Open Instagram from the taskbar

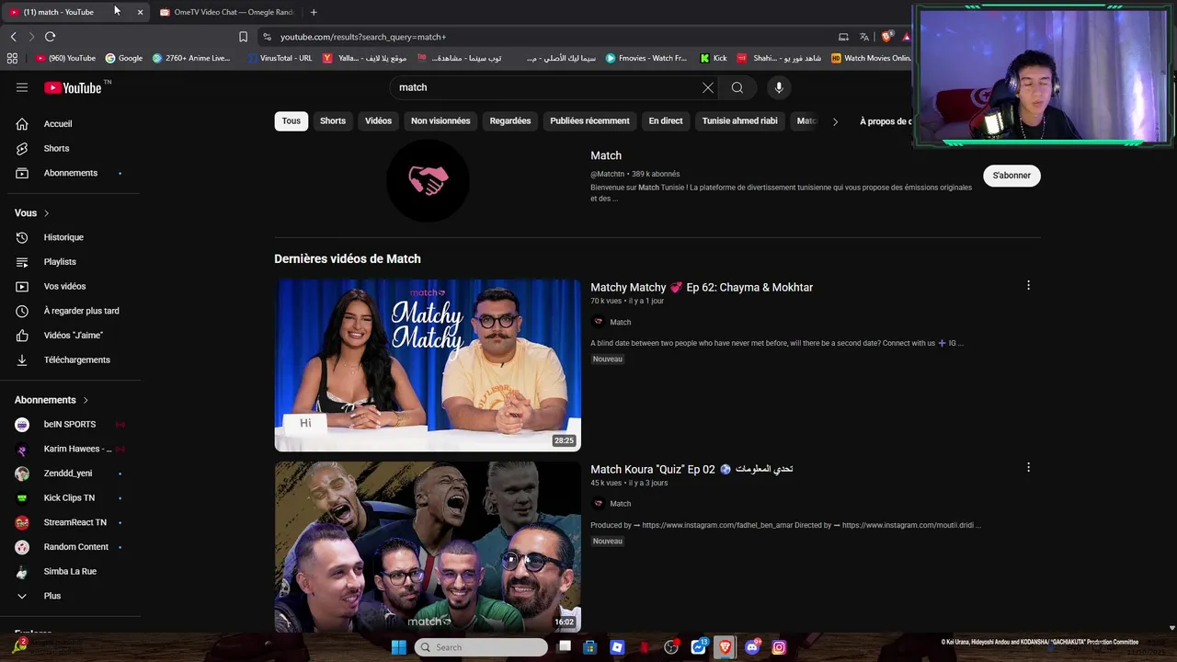(779, 647)
